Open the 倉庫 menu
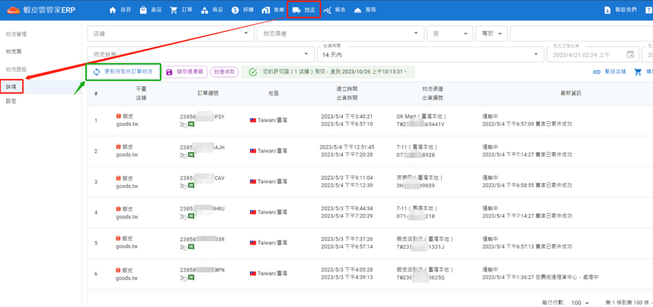The image size is (653, 307). click(273, 10)
